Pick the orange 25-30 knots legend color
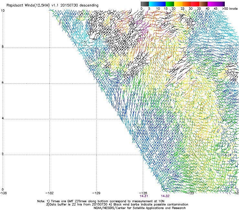The height and width of the screenshot is (210, 239). (x=187, y=4)
